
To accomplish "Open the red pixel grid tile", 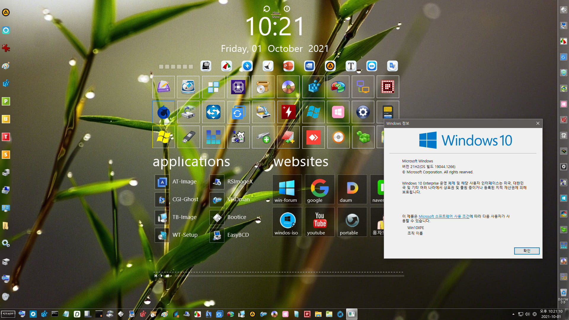I will (x=388, y=87).
